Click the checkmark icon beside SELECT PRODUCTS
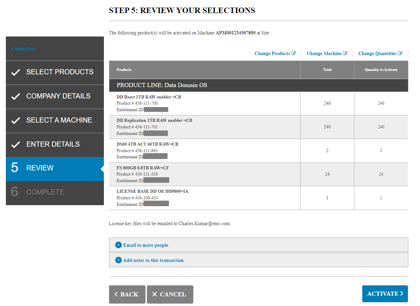 click(15, 72)
